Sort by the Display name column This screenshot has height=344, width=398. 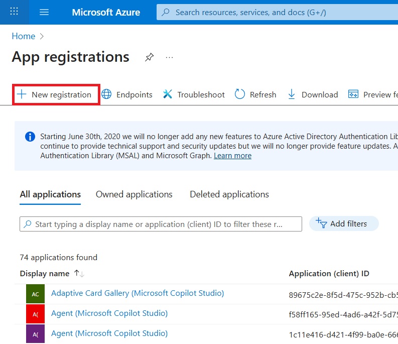pos(45,274)
